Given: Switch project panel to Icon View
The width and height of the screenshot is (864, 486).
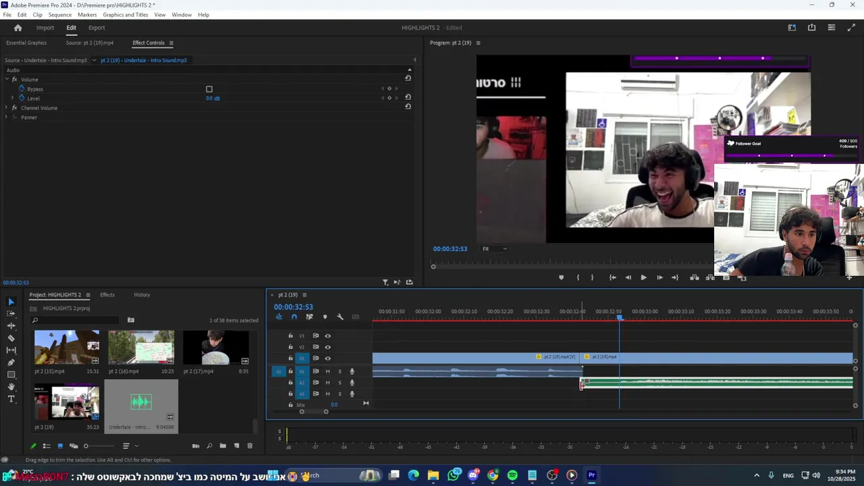Looking at the screenshot, I should (x=60, y=446).
